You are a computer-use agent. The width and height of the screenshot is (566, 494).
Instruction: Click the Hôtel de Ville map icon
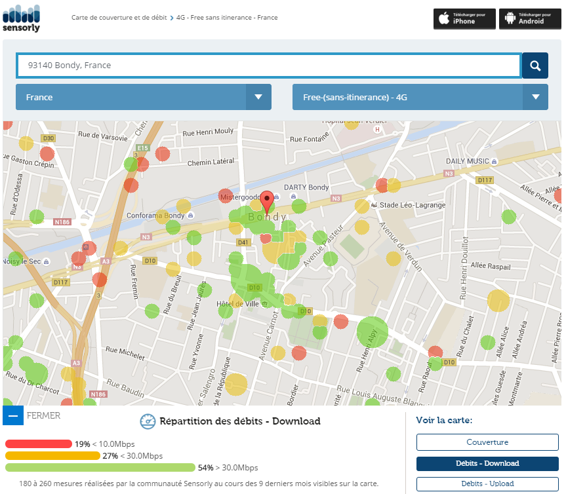click(x=265, y=304)
